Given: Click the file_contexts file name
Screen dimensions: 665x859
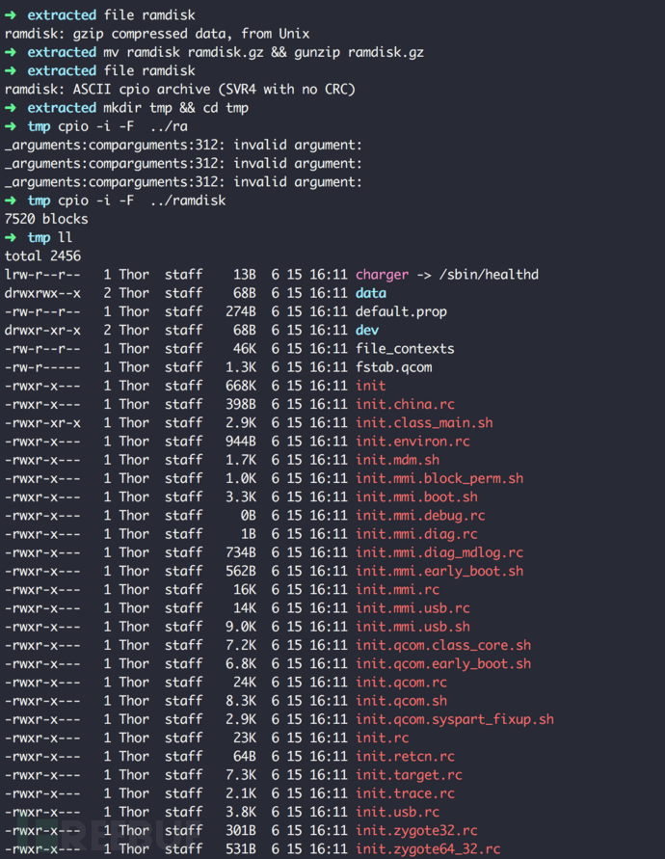Looking at the screenshot, I should tap(405, 349).
